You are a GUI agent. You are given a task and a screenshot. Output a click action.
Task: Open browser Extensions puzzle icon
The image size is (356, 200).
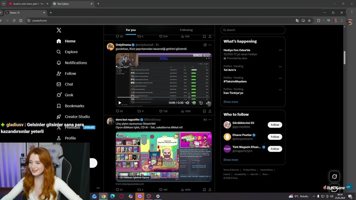point(319,21)
